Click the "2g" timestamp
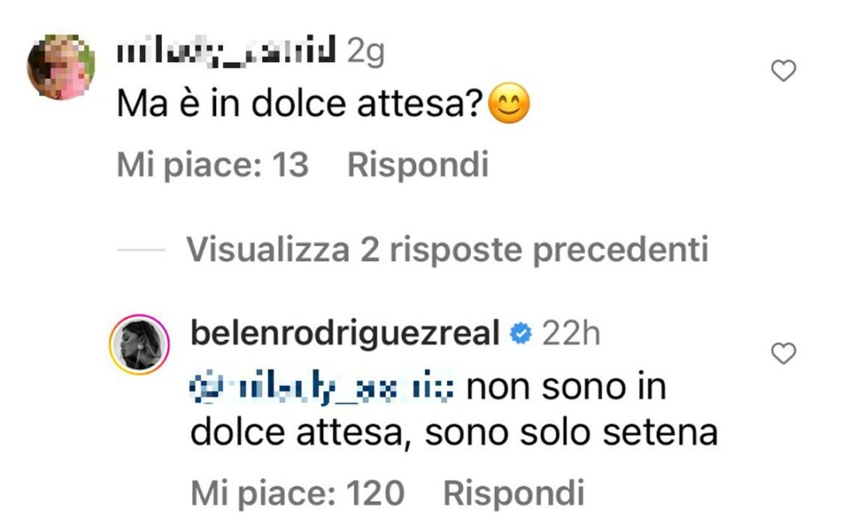This screenshot has width=849, height=526. [x=365, y=53]
